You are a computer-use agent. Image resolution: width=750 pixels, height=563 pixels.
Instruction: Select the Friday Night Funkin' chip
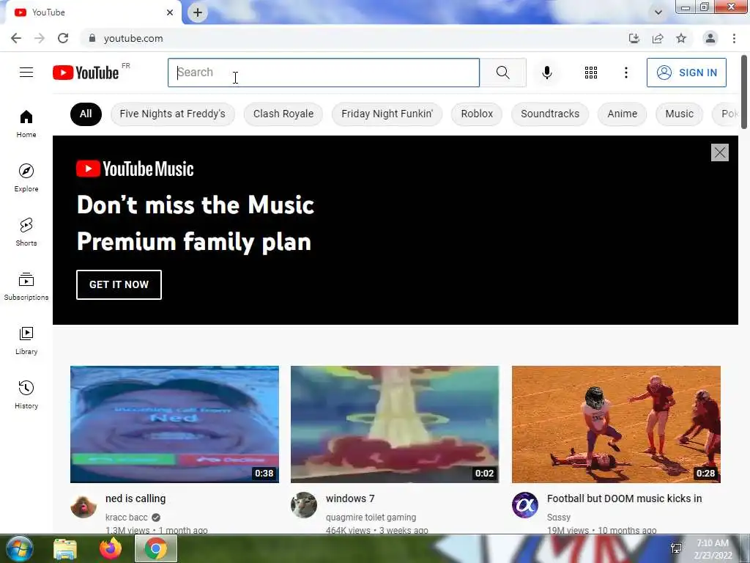pos(387,114)
